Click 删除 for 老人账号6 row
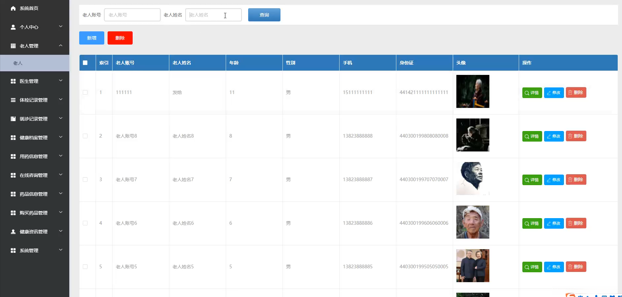This screenshot has width=622, height=297. coord(576,223)
